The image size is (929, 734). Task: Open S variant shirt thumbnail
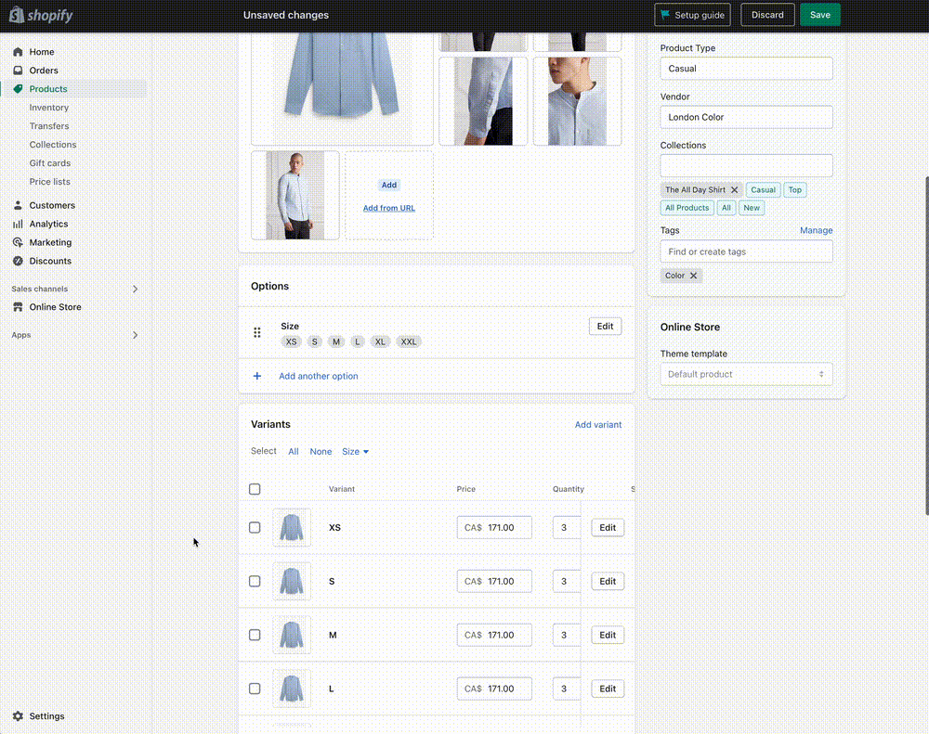(x=292, y=581)
